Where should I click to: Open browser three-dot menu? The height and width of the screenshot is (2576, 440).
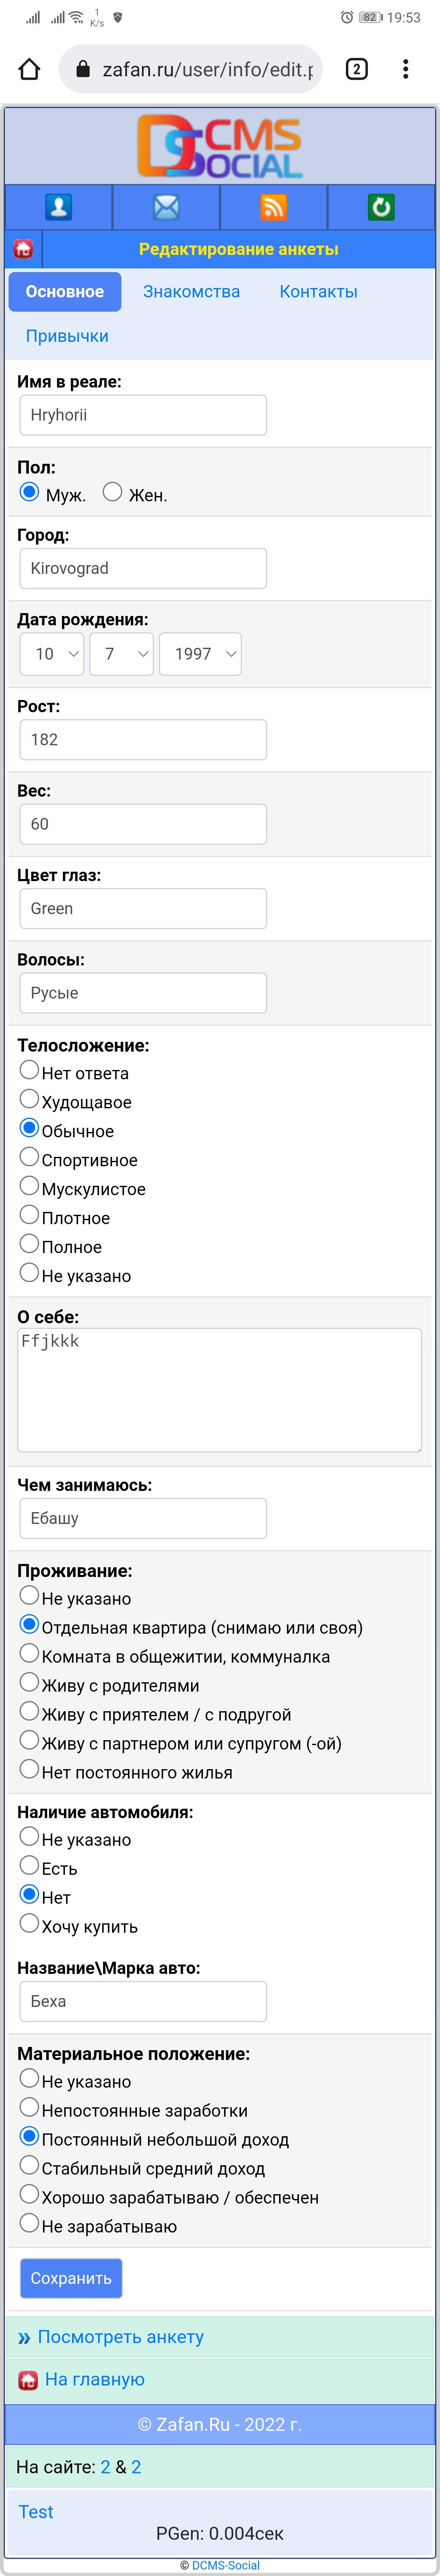coord(405,69)
